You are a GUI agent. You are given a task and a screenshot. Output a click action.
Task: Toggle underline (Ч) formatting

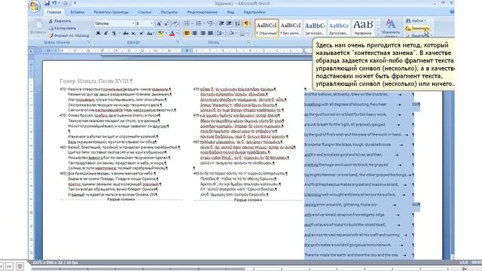click(114, 33)
